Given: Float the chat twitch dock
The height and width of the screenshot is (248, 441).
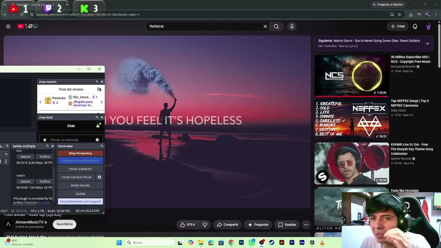Looking at the screenshot, I should point(97,82).
